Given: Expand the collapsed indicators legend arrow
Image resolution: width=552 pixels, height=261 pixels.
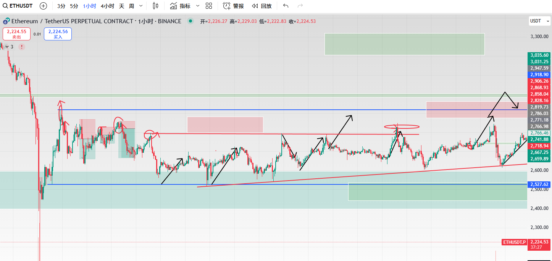Looking at the screenshot, I should pyautogui.click(x=7, y=47).
